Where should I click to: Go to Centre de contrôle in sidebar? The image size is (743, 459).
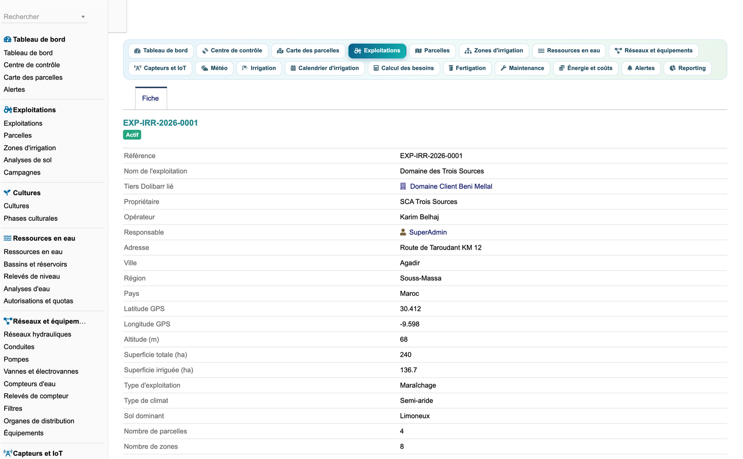[x=32, y=65]
